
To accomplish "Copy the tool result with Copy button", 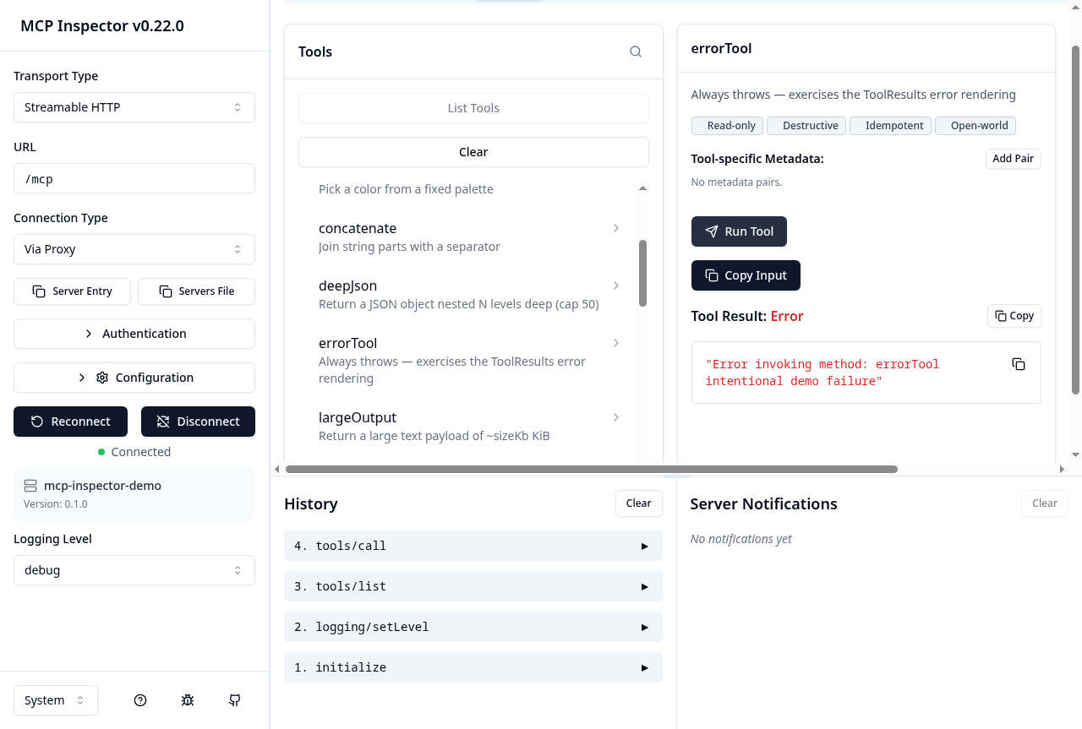I will click(x=1014, y=316).
